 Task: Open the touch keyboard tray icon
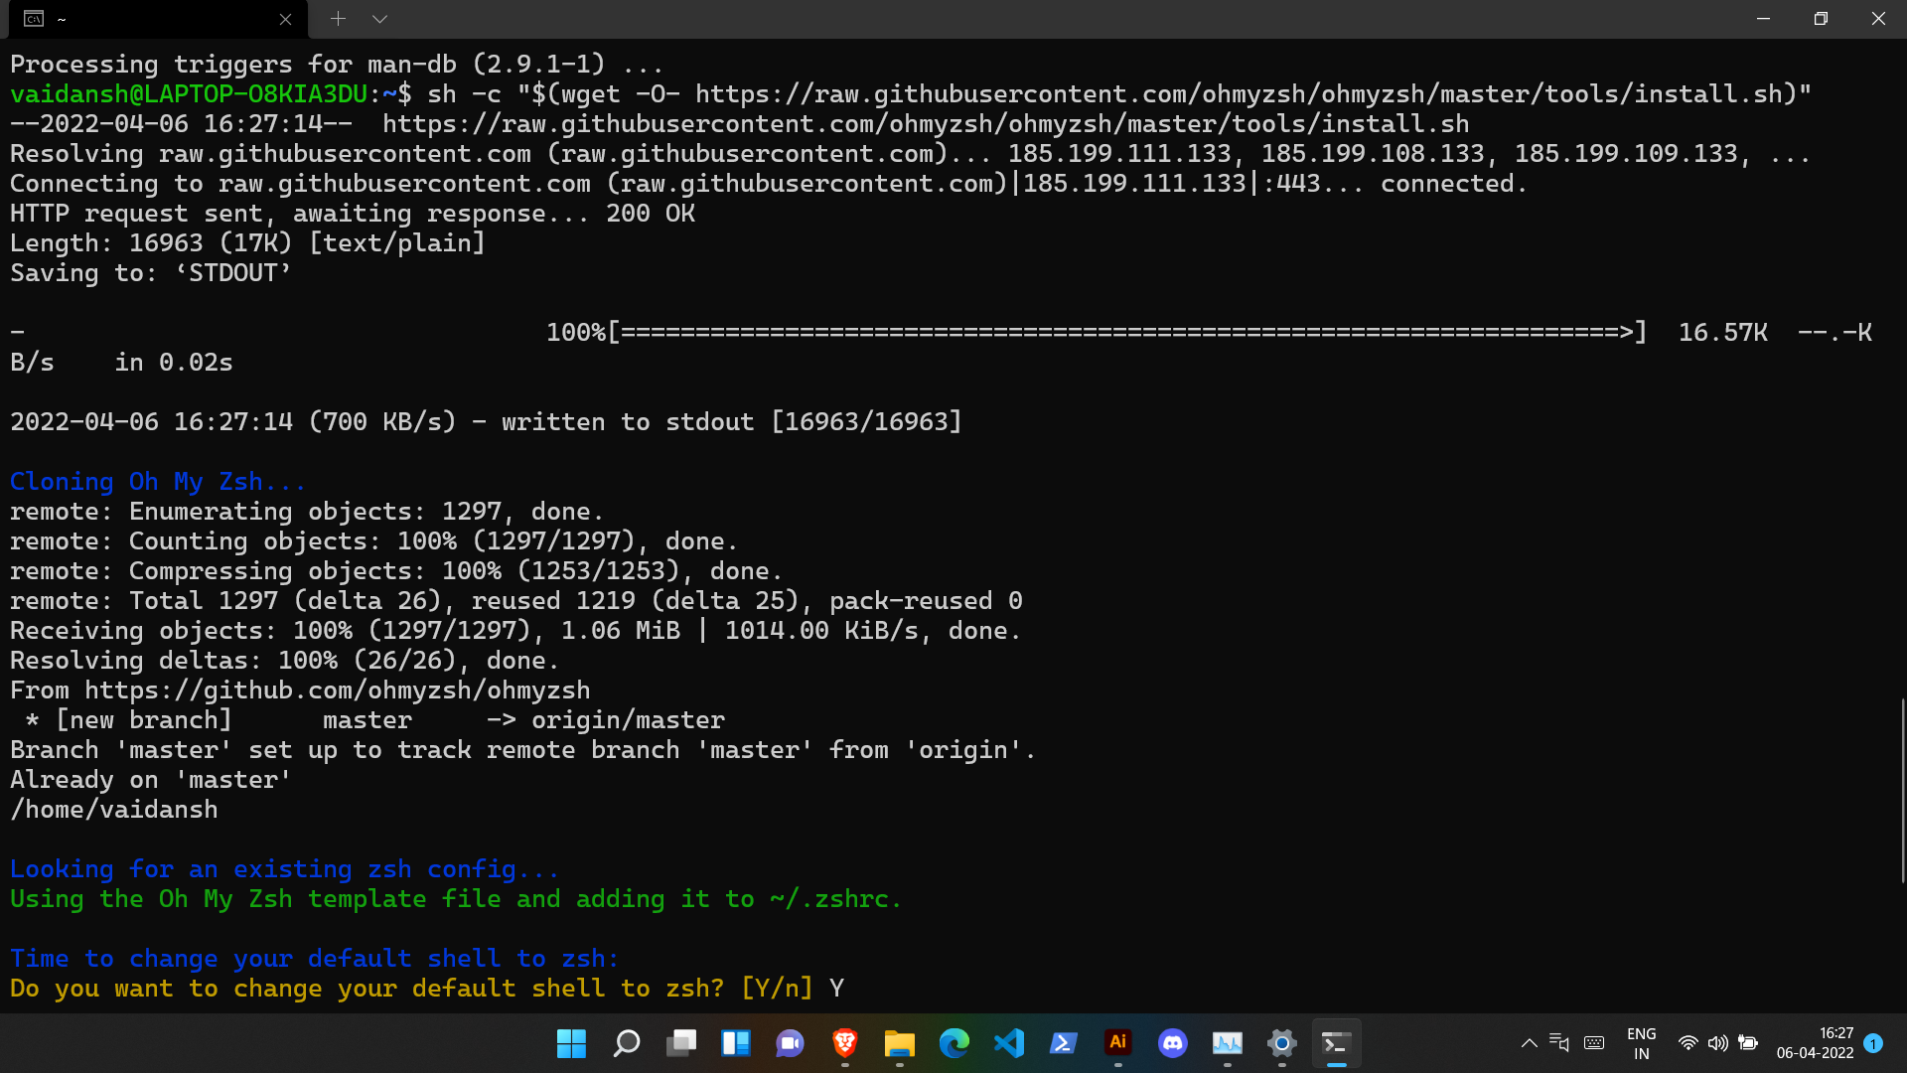click(1594, 1043)
